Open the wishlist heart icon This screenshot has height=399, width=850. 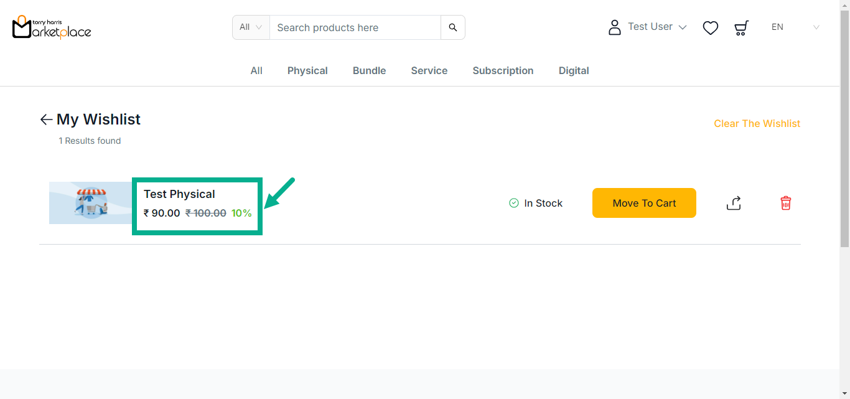pyautogui.click(x=710, y=28)
